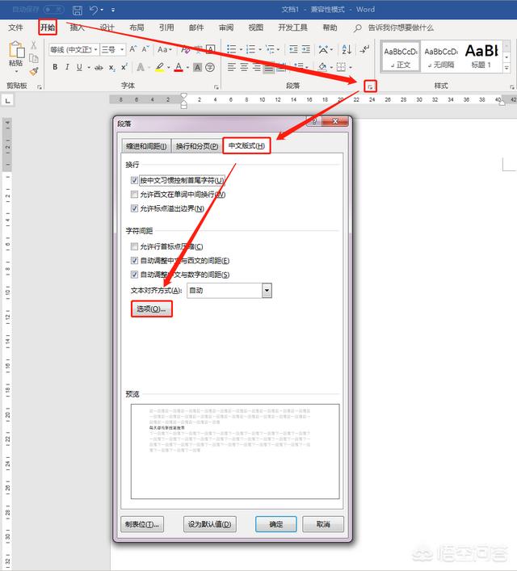This screenshot has width=517, height=571.
Task: Switch to the 审阅 ribbon tab
Action: point(226,27)
